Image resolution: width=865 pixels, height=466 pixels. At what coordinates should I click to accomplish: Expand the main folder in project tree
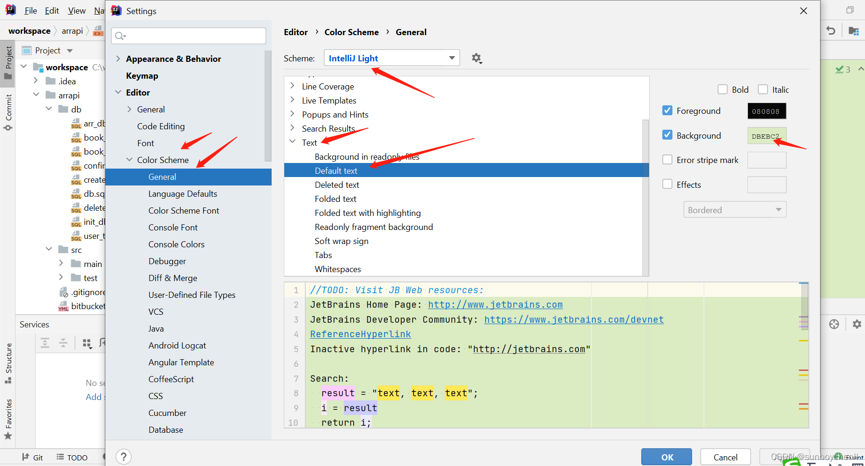pos(61,264)
